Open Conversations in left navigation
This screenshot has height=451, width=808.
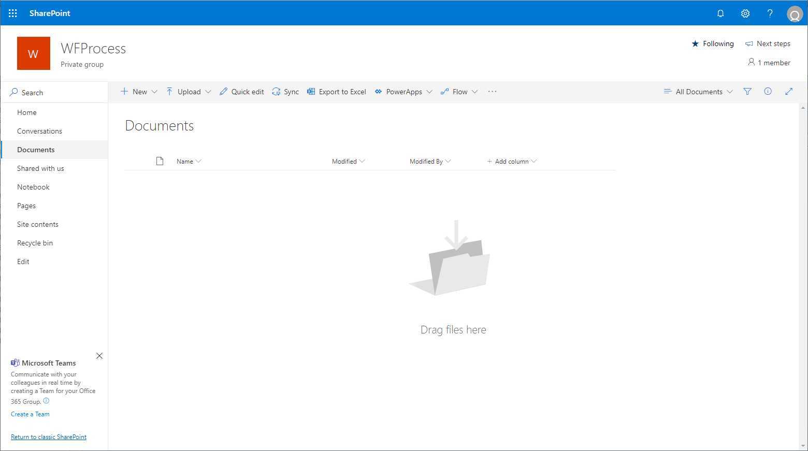point(39,131)
